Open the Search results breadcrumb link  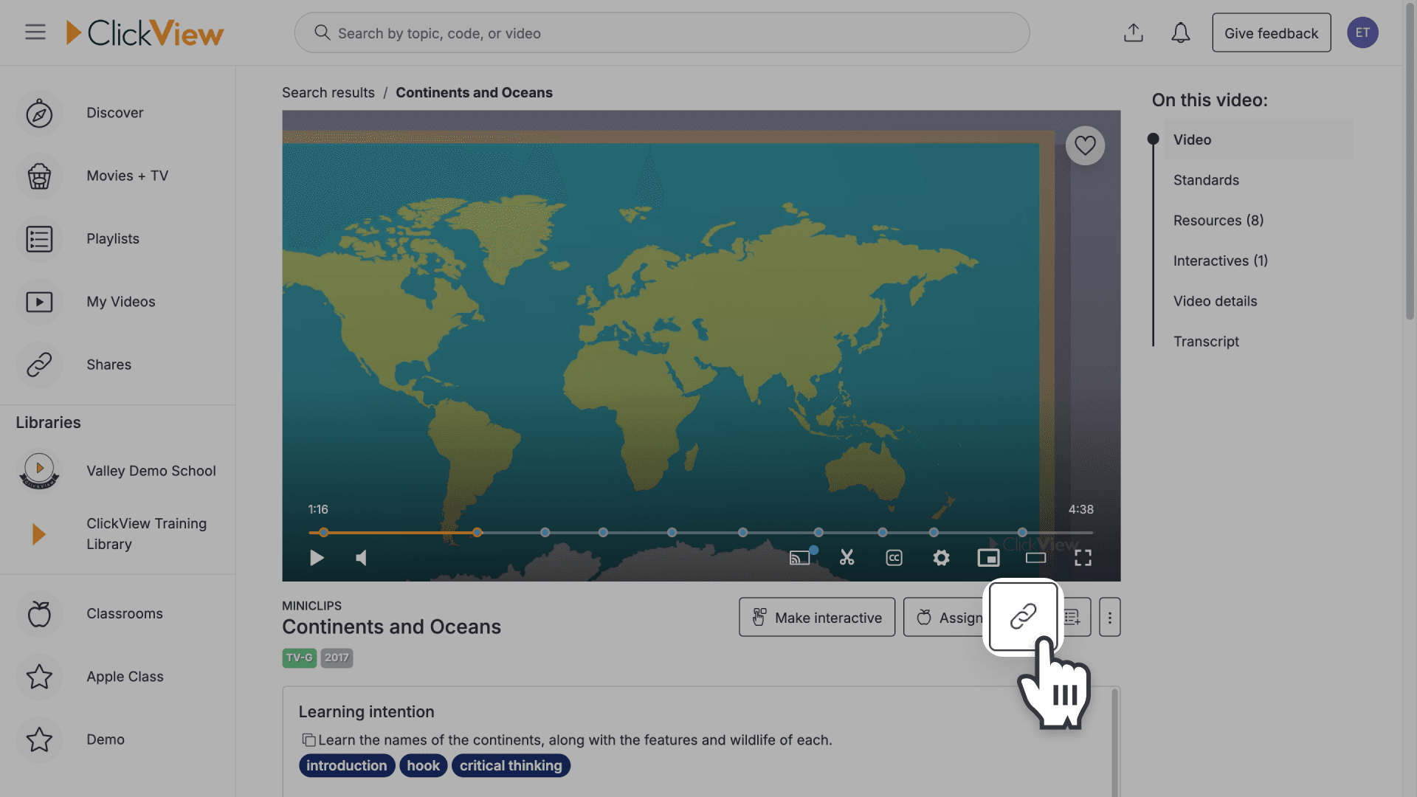tap(328, 93)
